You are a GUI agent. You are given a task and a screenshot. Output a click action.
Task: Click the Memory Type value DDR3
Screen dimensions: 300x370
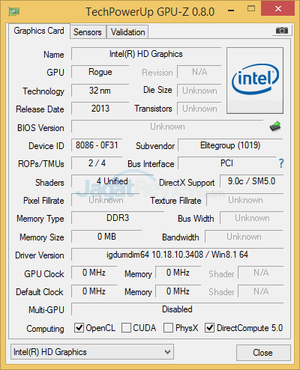click(118, 218)
